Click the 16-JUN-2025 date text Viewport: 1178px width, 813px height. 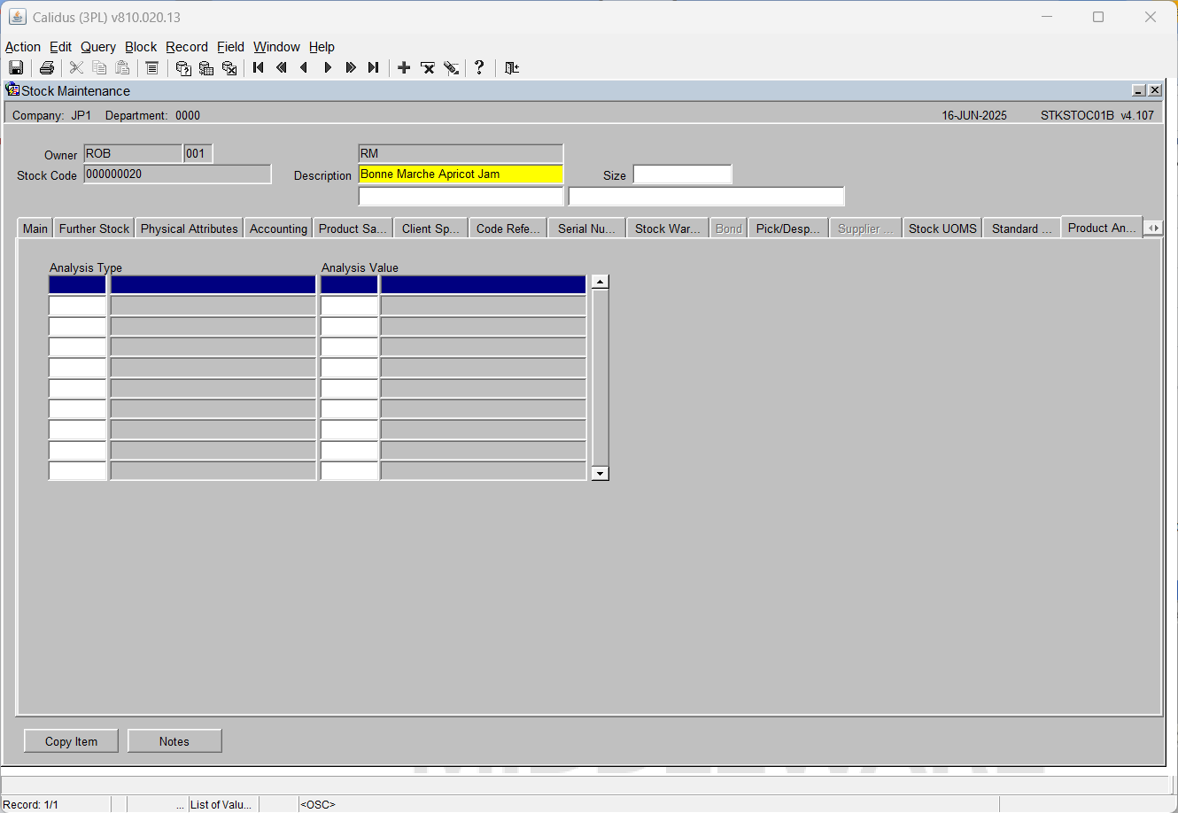[x=974, y=115]
